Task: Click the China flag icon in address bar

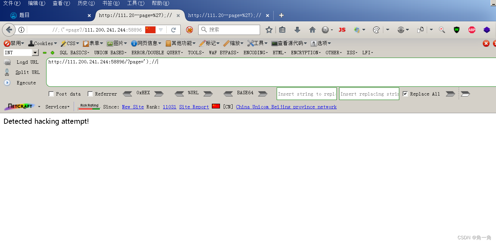Action: pyautogui.click(x=150, y=30)
